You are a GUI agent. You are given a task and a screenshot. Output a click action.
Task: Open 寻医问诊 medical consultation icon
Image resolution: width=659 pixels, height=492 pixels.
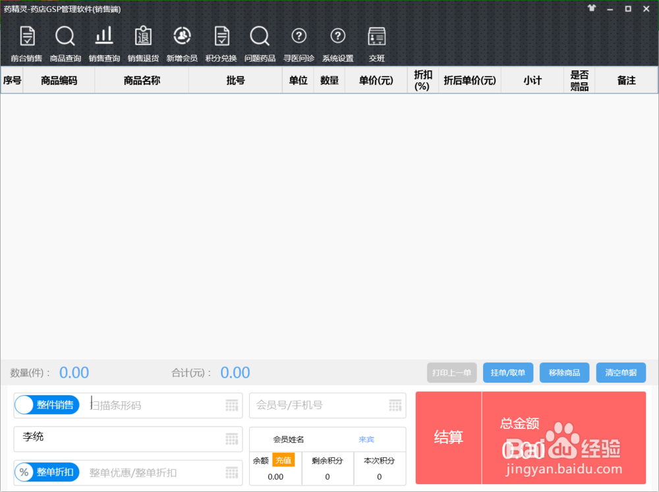299,43
